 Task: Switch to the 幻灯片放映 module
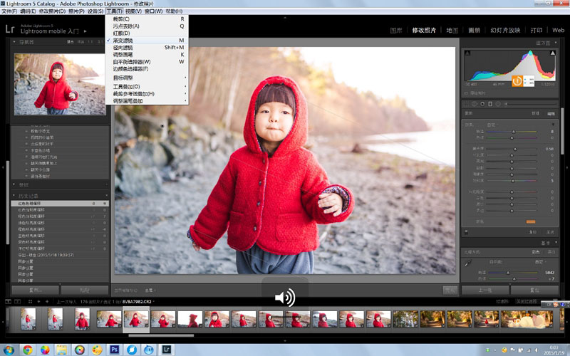pyautogui.click(x=505, y=31)
